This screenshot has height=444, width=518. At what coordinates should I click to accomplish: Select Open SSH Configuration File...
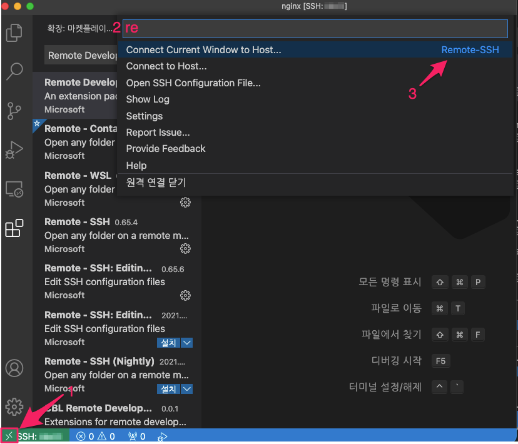tap(315, 83)
